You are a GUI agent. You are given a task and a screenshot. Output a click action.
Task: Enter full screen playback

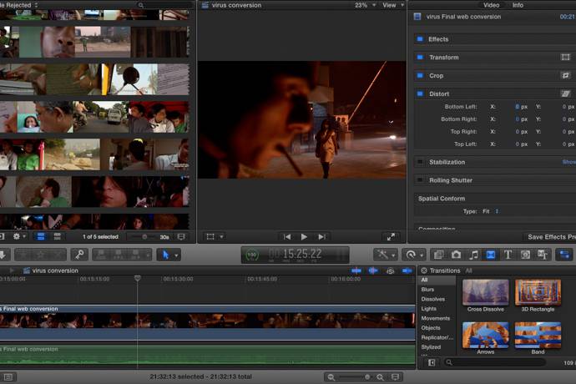click(x=391, y=236)
